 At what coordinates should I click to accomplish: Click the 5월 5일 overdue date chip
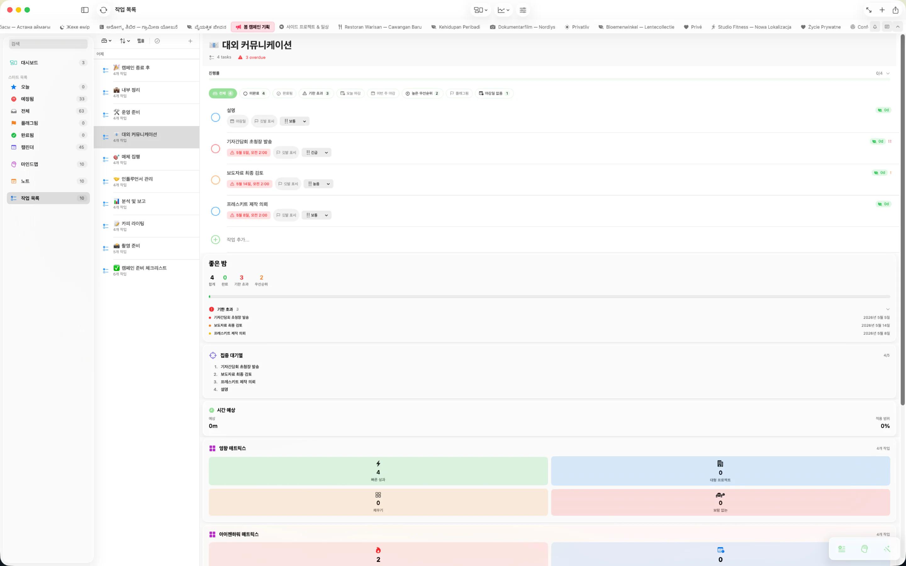tap(249, 153)
